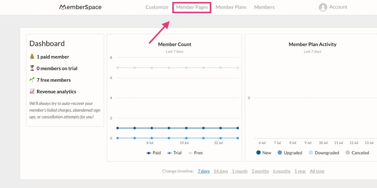Click the Revenue analytics chart icon

[x=32, y=91]
